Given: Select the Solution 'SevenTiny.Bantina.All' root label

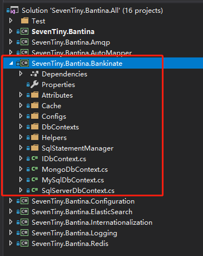Looking at the screenshot, I should pyautogui.click(x=92, y=11).
